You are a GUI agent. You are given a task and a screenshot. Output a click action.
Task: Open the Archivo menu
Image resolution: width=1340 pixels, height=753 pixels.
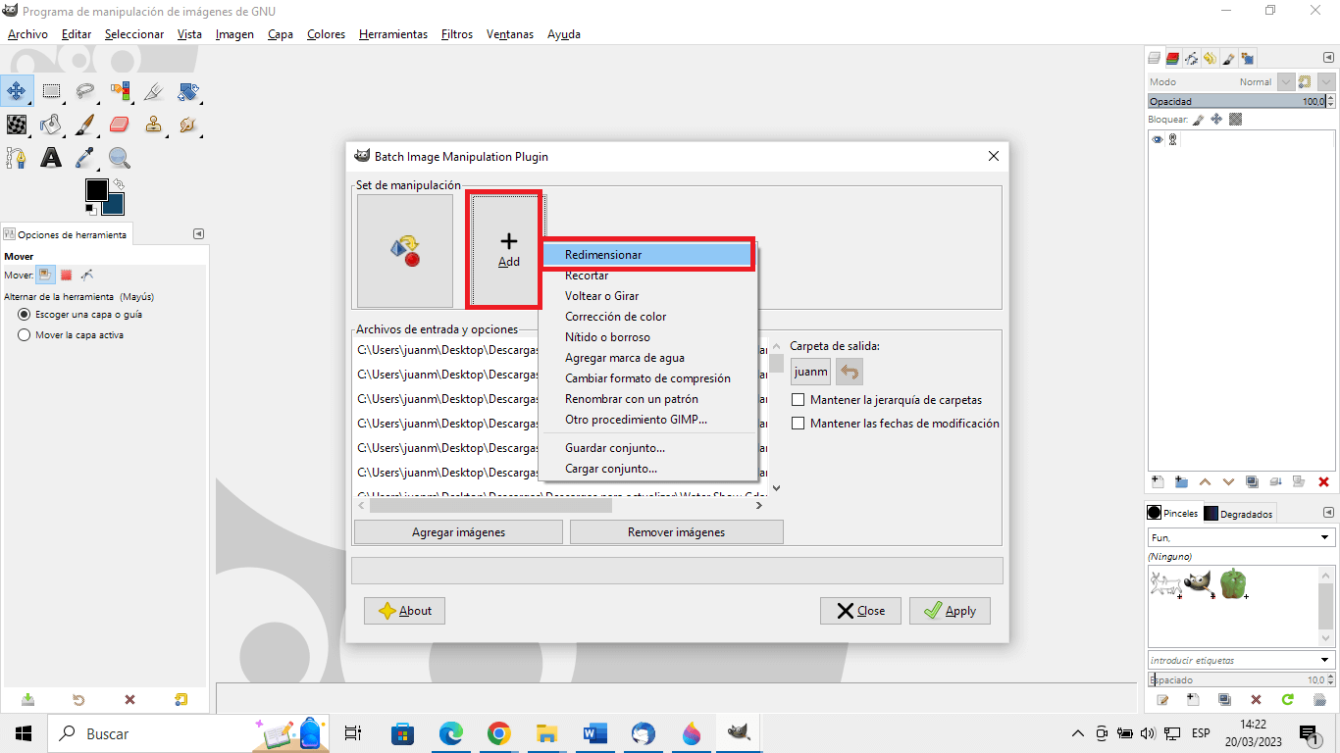(27, 34)
